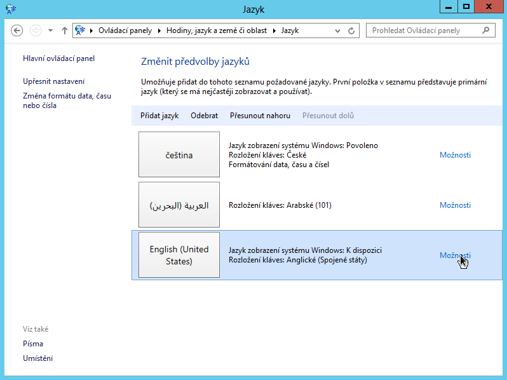Expand the address bar history dropdown
This screenshot has height=380, width=507.
(x=340, y=31)
